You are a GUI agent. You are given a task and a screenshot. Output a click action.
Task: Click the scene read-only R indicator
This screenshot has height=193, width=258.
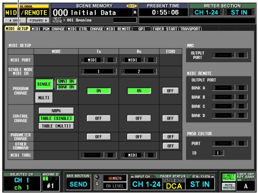click(x=135, y=13)
